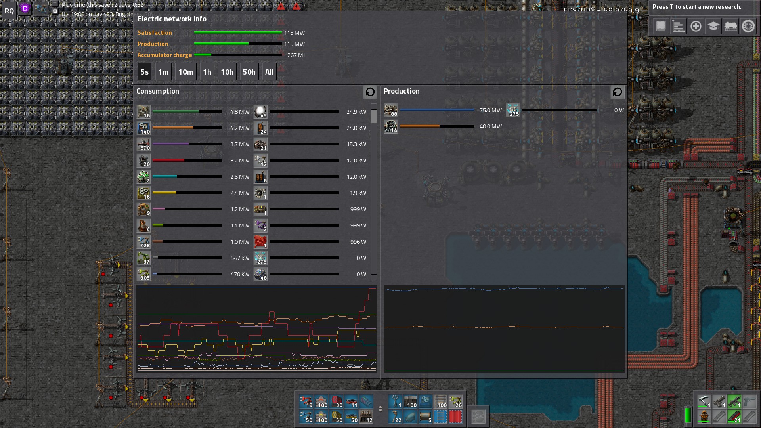This screenshot has height=428, width=761.
Task: Click the oil refinery icon at 1.2 MW
Action: pos(143,209)
